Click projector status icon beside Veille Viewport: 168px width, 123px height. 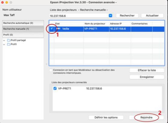[x=58, y=29]
